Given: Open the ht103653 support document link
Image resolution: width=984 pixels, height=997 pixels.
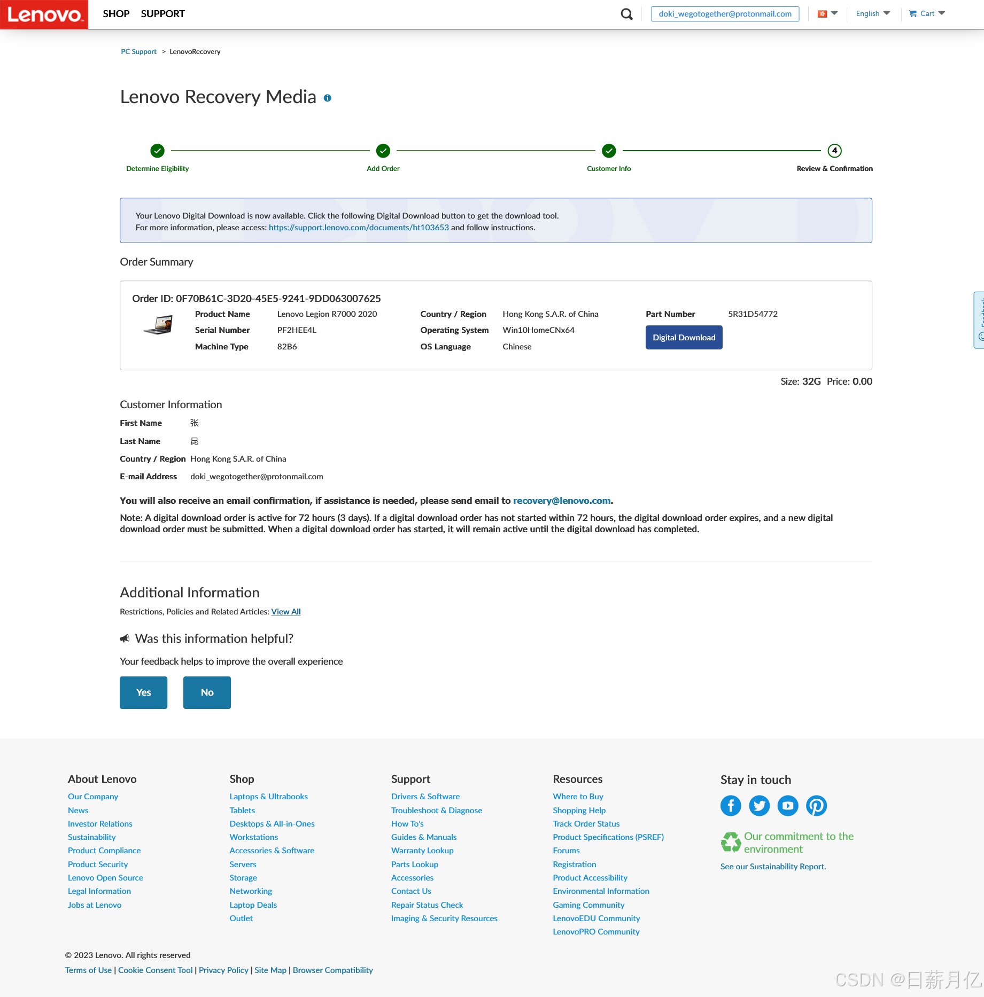Looking at the screenshot, I should (359, 228).
